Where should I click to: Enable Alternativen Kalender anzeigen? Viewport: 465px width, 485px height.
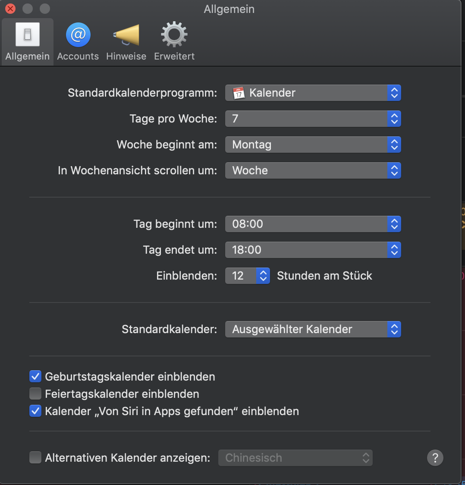pyautogui.click(x=35, y=458)
